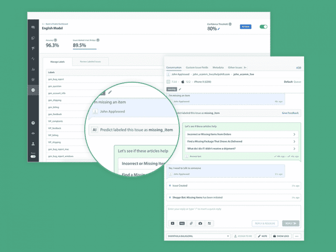The height and width of the screenshot is (252, 336).
Task: Toggle the Away switch in sidebar
Action: coord(33,157)
